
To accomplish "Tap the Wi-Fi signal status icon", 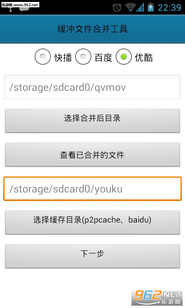I will pyautogui.click(x=130, y=7).
